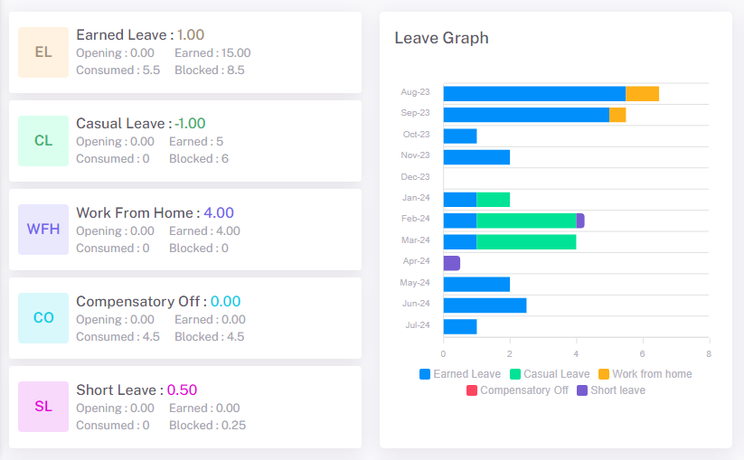
Task: Toggle Casual Leave series in chart legend
Action: (549, 374)
